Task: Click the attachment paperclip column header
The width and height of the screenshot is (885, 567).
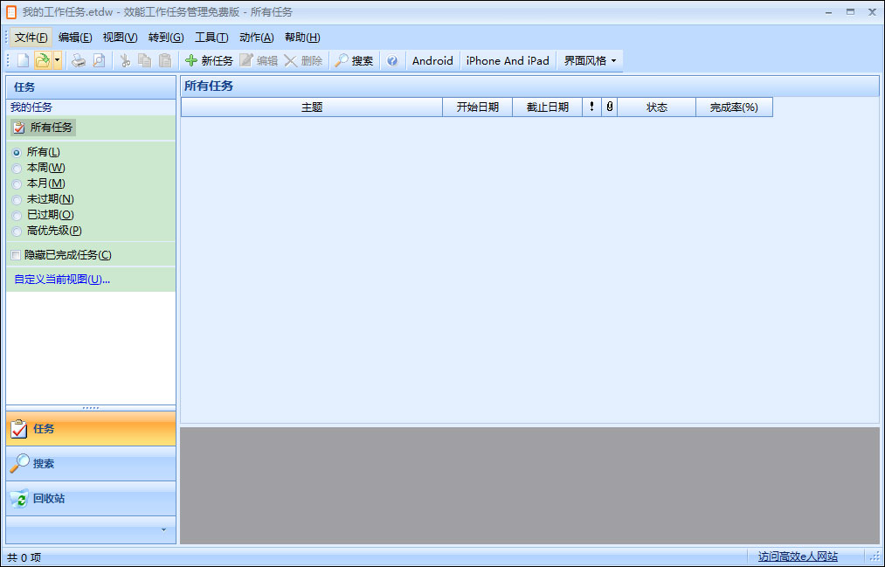Action: click(x=610, y=107)
